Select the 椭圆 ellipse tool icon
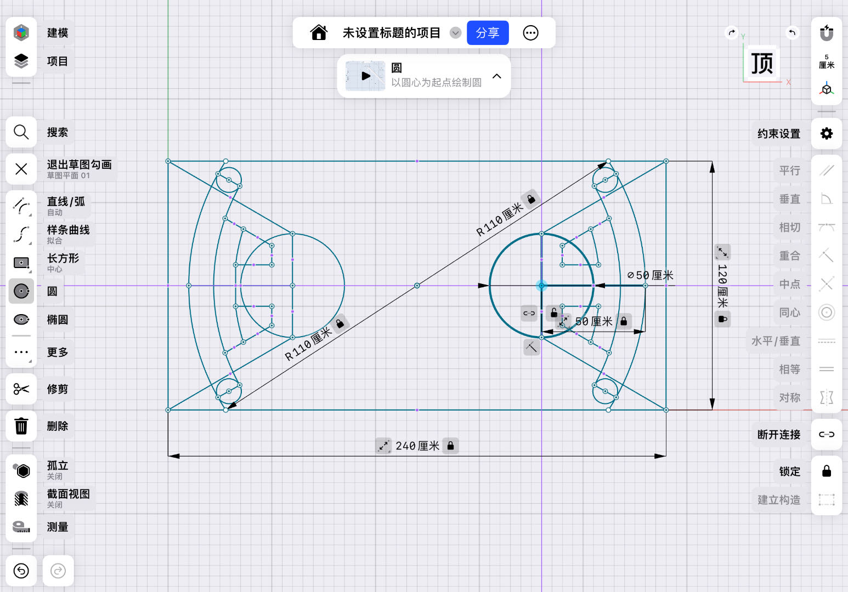 coord(21,320)
